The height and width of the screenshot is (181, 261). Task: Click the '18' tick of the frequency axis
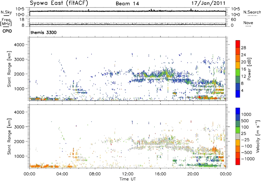tap(22, 20)
